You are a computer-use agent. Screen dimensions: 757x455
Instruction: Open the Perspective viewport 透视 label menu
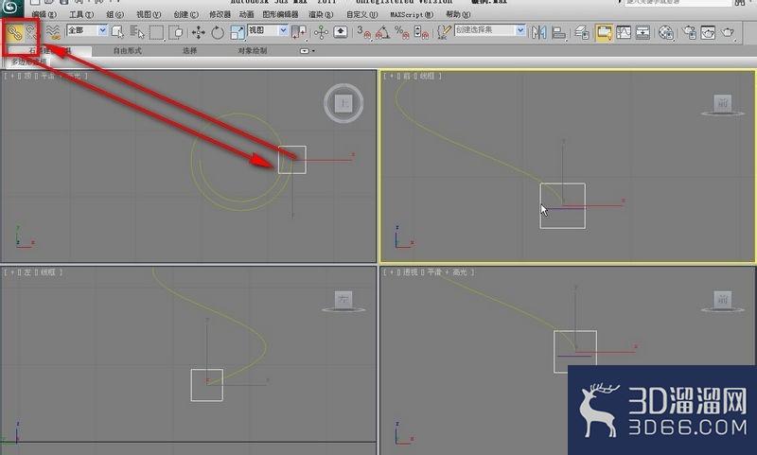[x=411, y=272]
